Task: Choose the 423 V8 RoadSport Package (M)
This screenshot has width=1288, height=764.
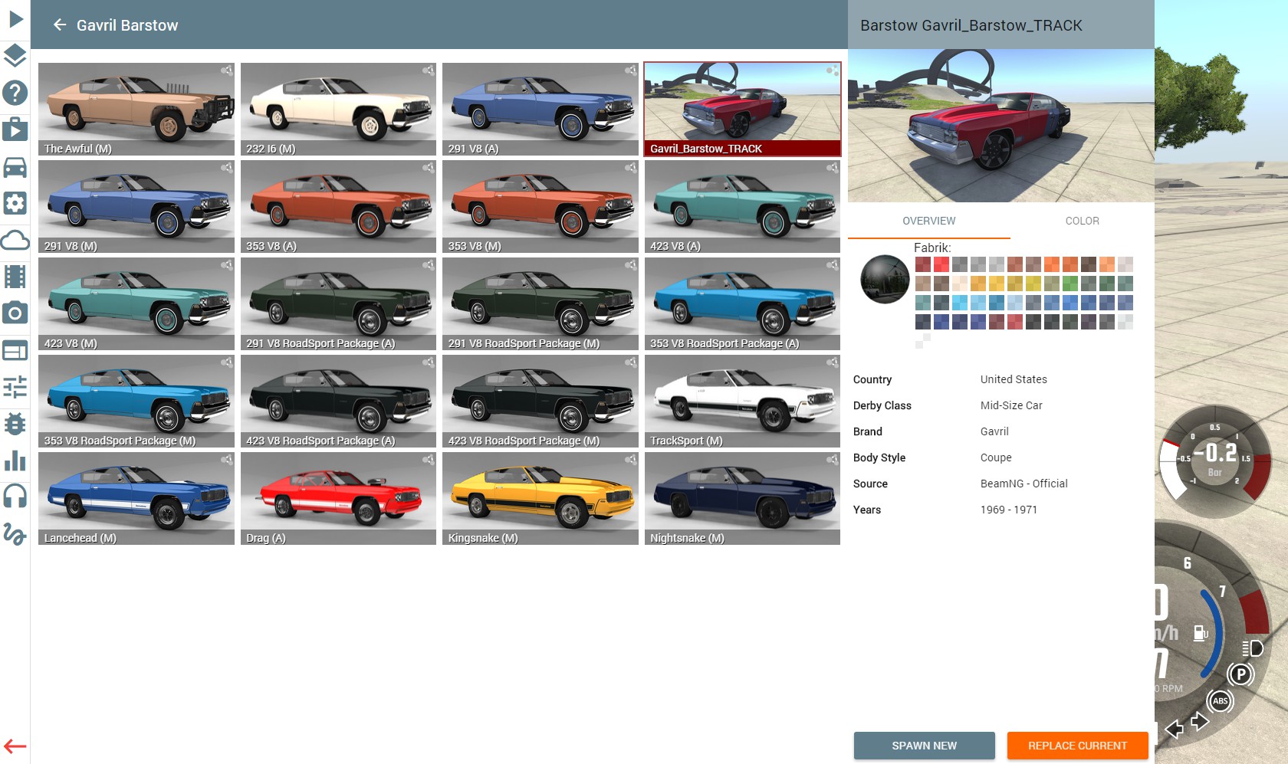Action: (x=540, y=402)
